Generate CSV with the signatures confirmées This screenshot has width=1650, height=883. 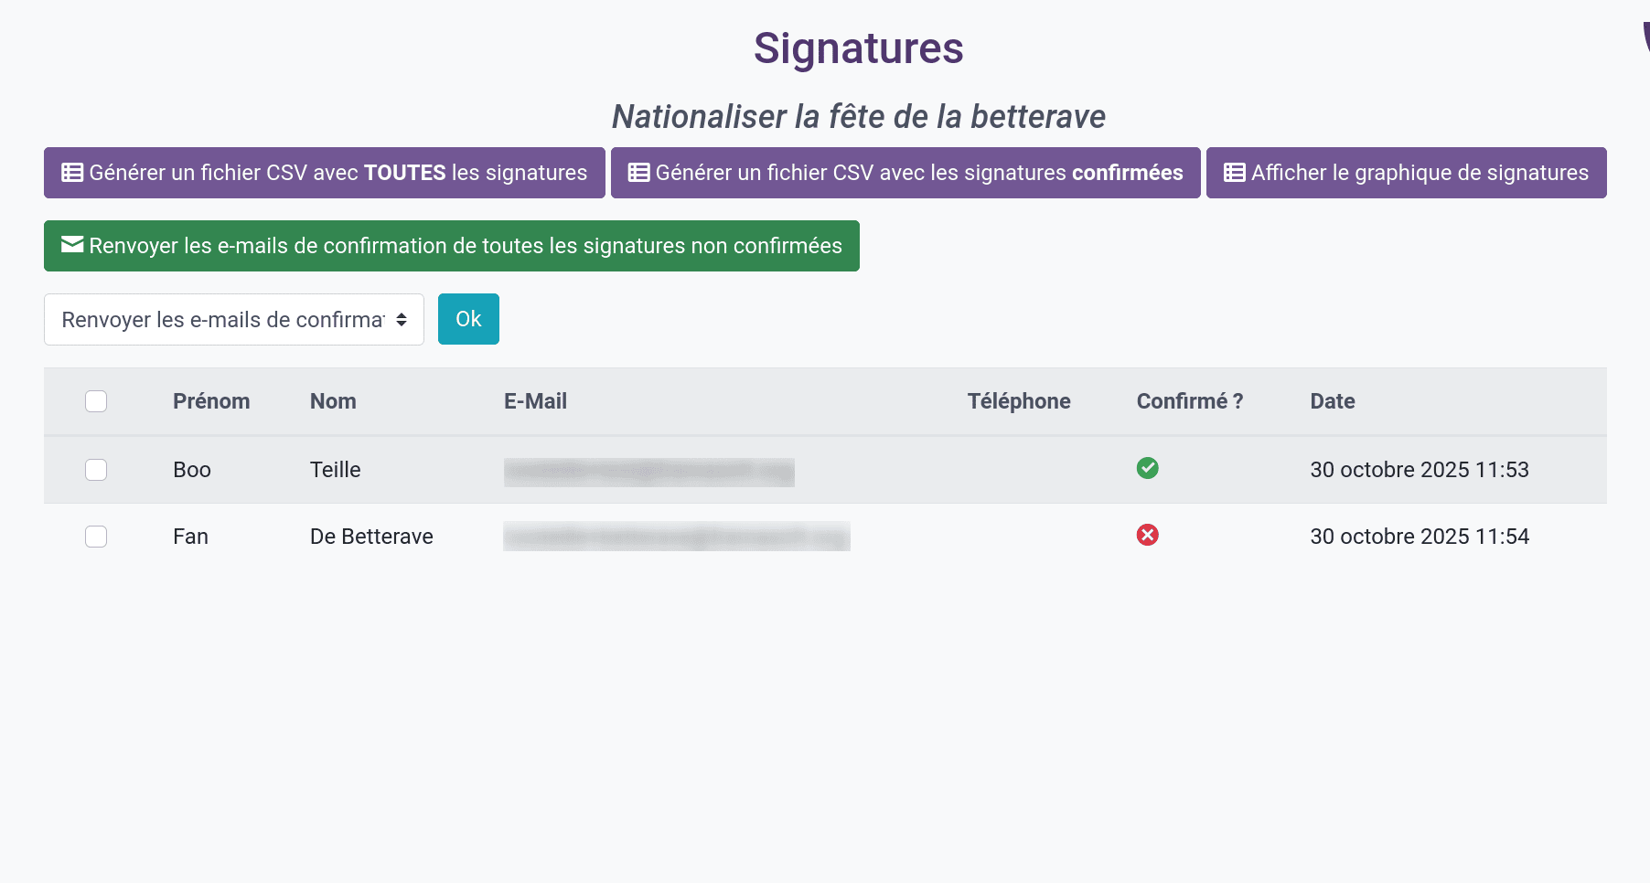(905, 173)
